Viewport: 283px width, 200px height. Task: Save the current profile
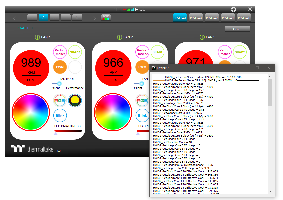coord(237,29)
